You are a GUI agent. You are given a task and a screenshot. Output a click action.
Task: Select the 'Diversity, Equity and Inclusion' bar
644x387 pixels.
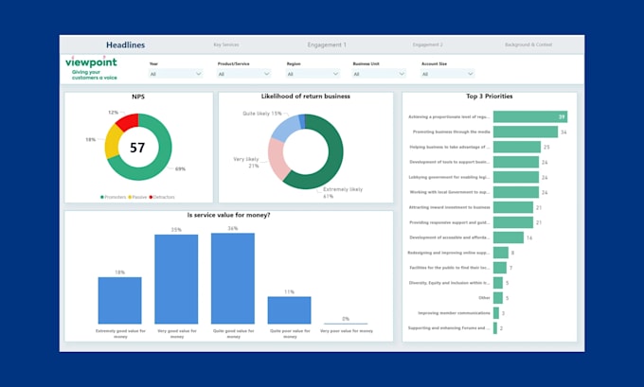click(x=498, y=283)
